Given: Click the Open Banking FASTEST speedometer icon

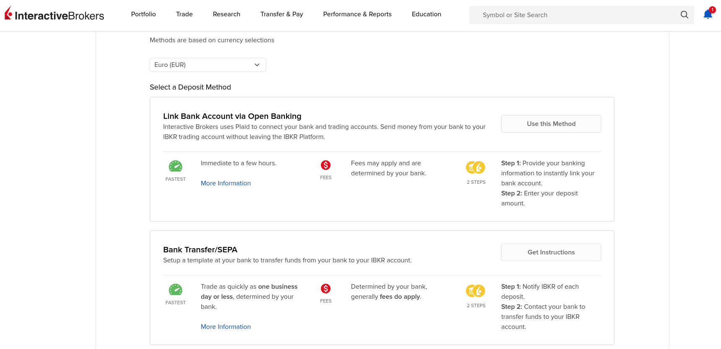Looking at the screenshot, I should coord(176,166).
